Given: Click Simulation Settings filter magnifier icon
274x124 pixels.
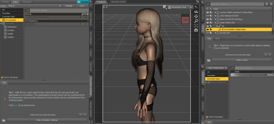Looking at the screenshot, I should pos(27,11).
